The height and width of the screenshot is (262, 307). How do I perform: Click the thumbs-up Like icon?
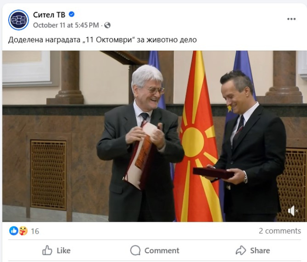47,250
